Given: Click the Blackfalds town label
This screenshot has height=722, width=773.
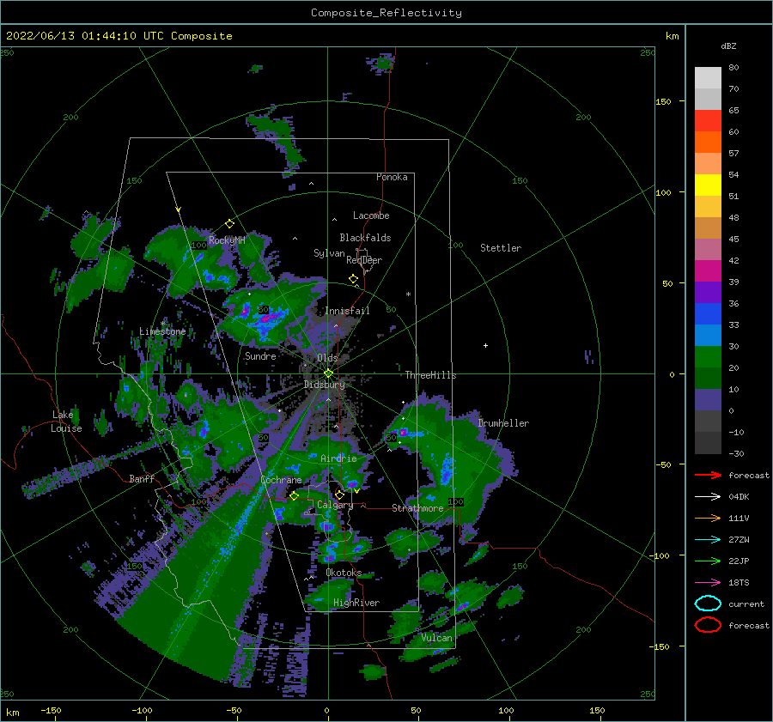Looking at the screenshot, I should tap(365, 238).
